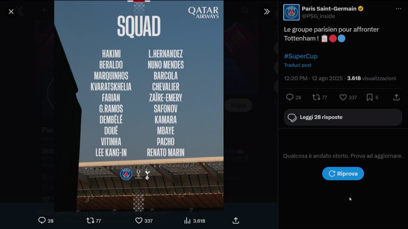The image size is (408, 229).
Task: Reply using the sidebar comment icon
Action: coord(290,97)
